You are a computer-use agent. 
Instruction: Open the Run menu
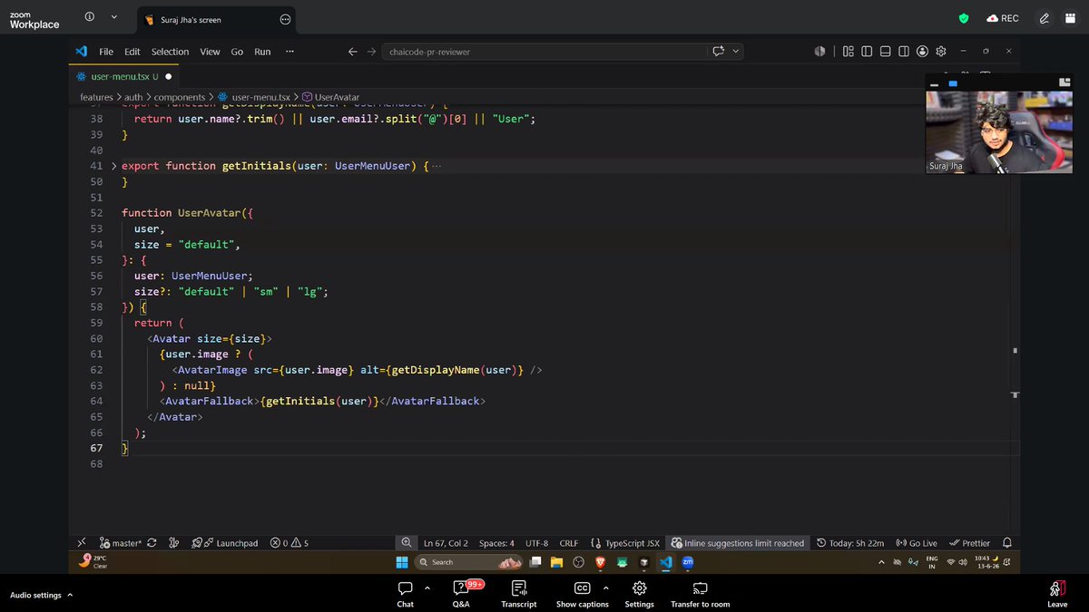[262, 52]
